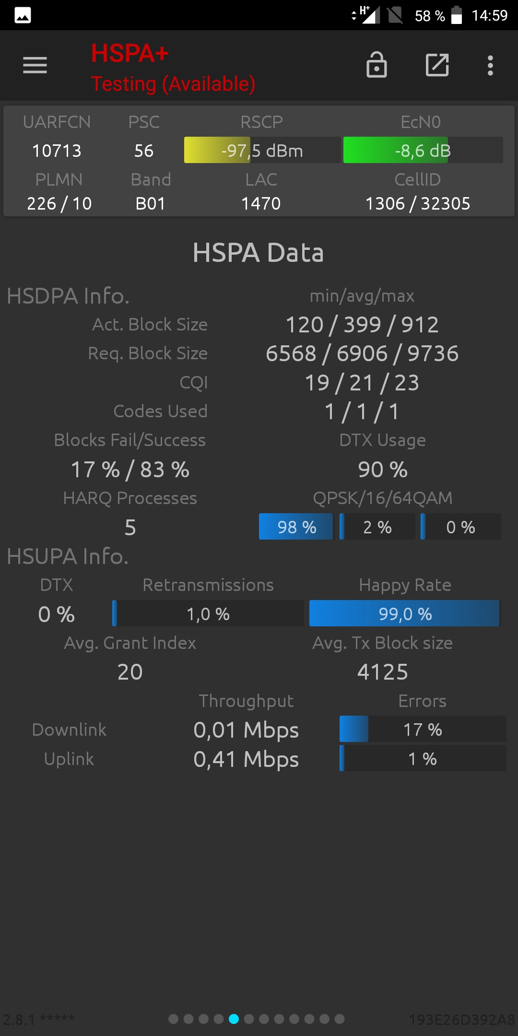The image size is (518, 1036).
Task: Jump to the last page indicator dot
Action: (340, 1019)
